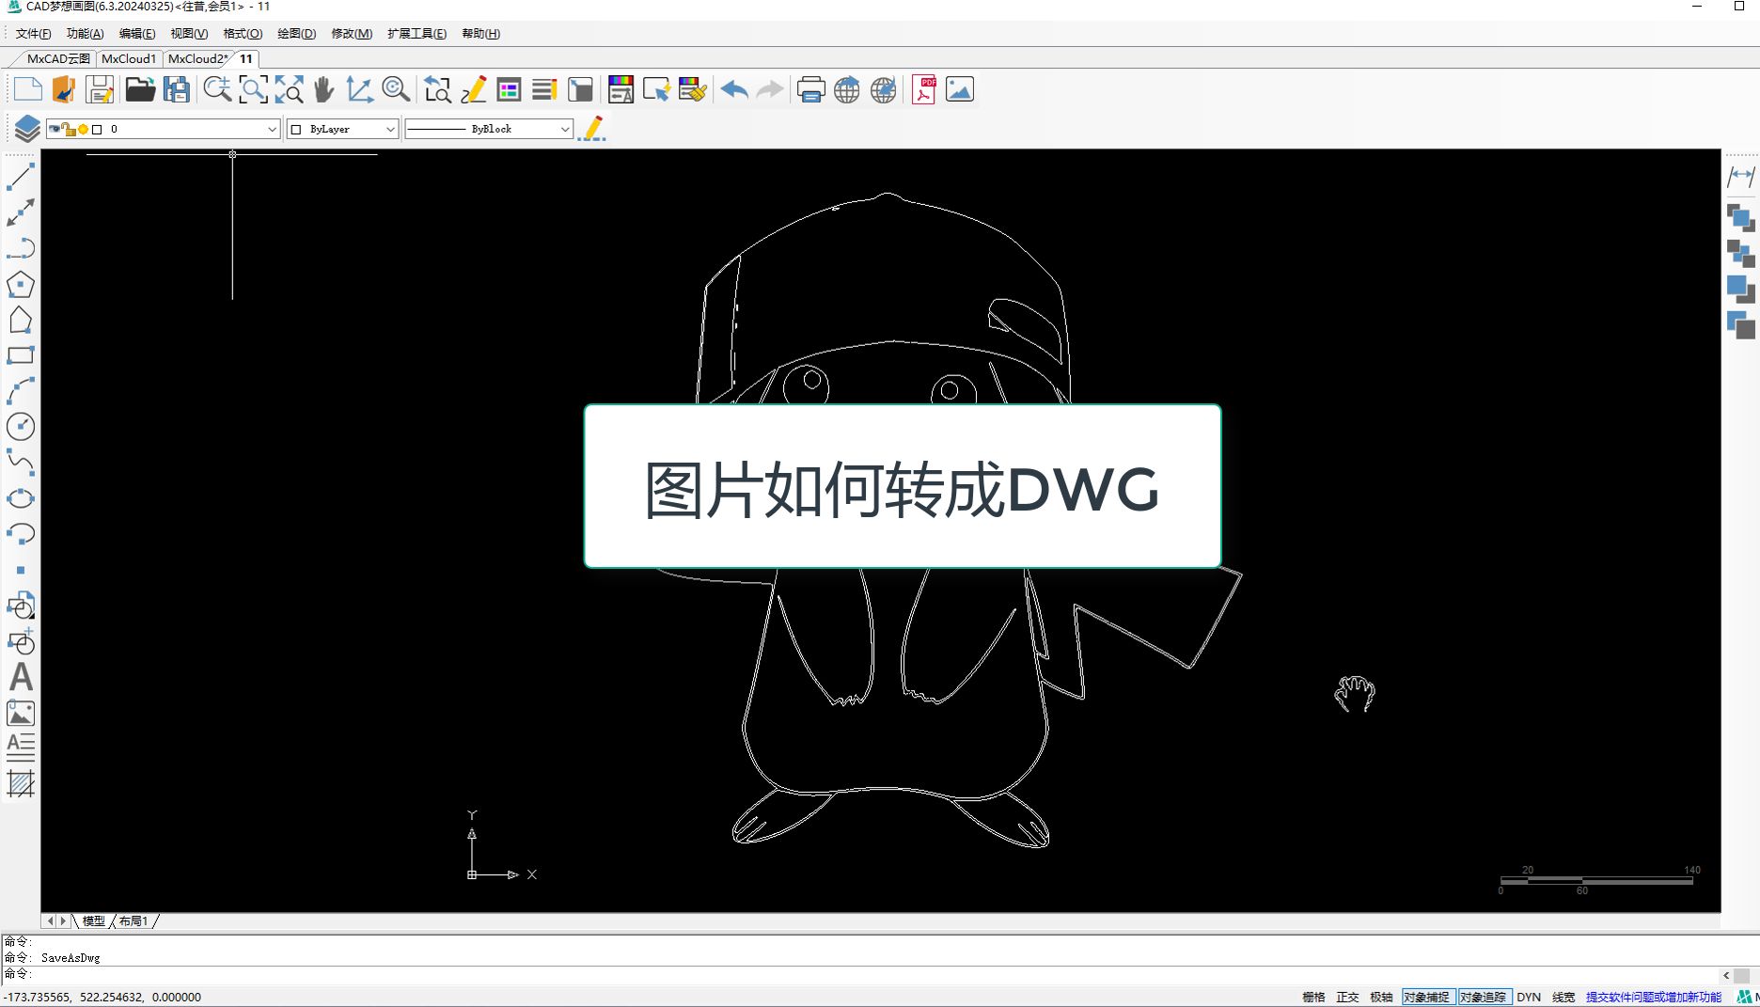Click command panel scroll left arrow
Viewport: 1760px width, 1007px height.
pyautogui.click(x=1726, y=975)
